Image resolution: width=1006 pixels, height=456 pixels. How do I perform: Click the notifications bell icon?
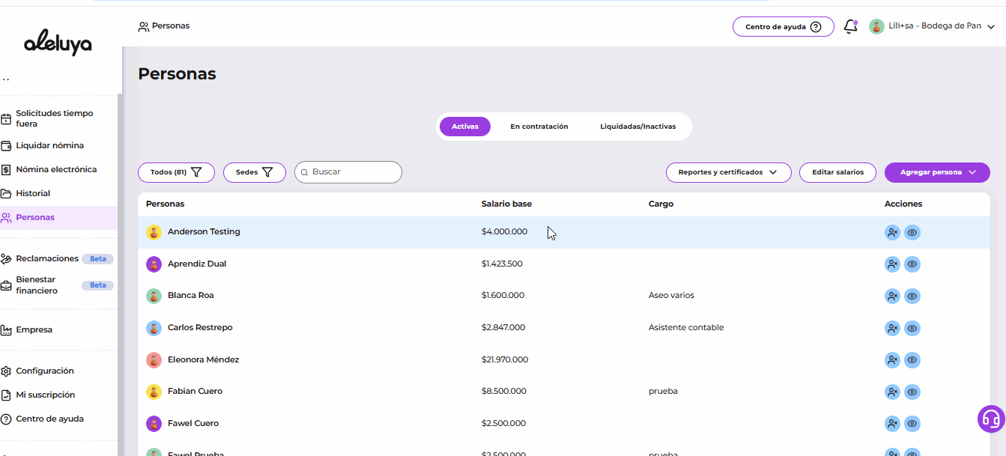point(850,27)
